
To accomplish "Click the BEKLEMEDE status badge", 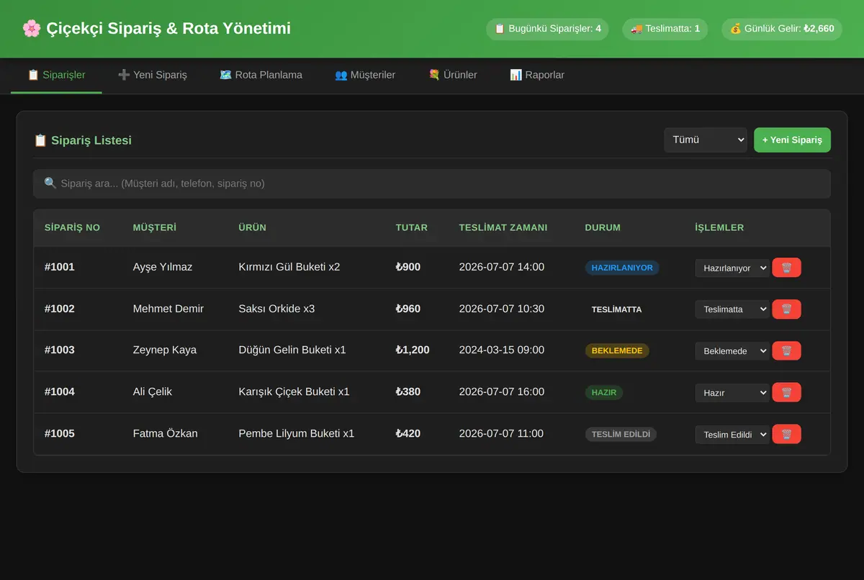I will pos(617,351).
